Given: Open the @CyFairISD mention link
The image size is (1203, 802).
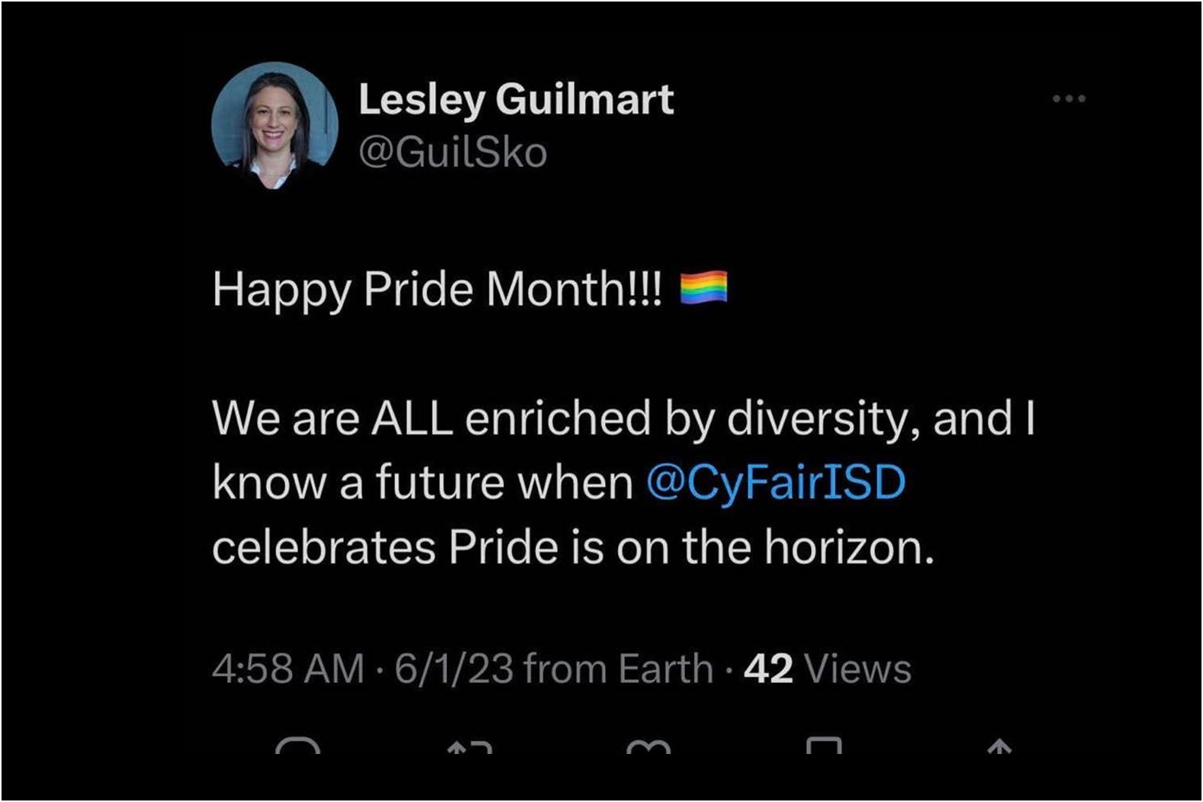Looking at the screenshot, I should click(x=776, y=483).
